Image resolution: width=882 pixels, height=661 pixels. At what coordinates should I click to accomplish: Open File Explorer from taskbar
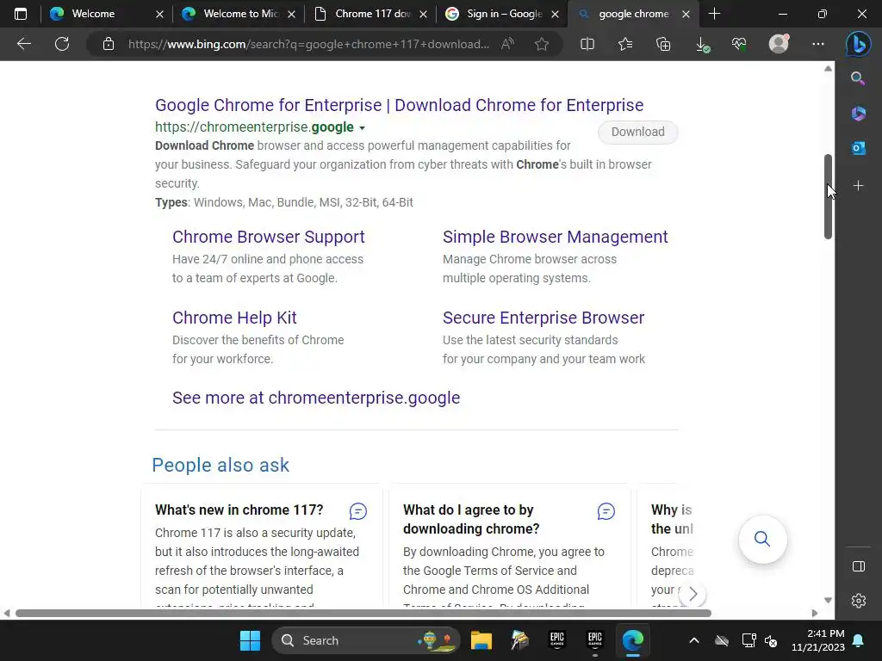click(x=481, y=640)
